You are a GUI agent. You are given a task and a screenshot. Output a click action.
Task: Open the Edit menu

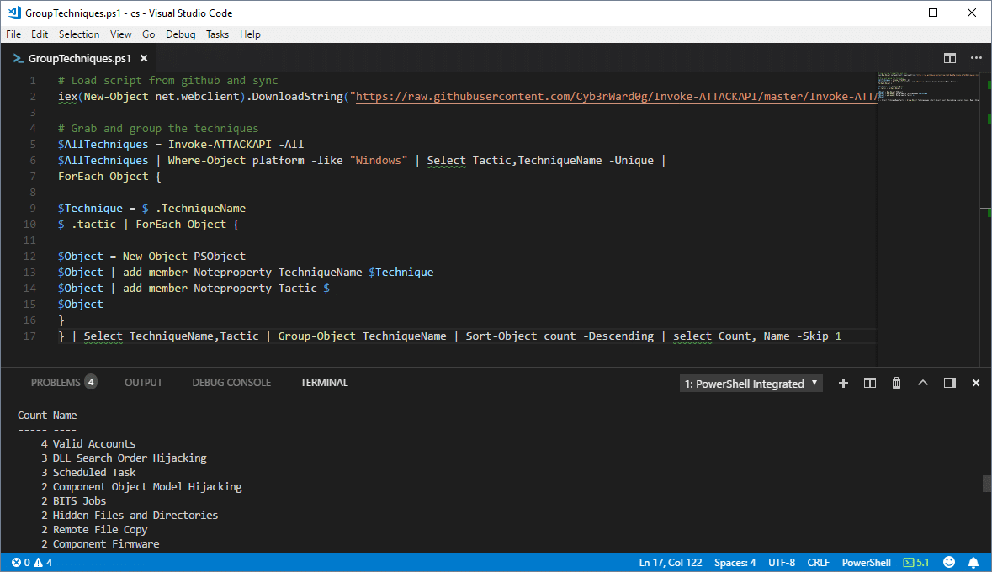pos(40,34)
